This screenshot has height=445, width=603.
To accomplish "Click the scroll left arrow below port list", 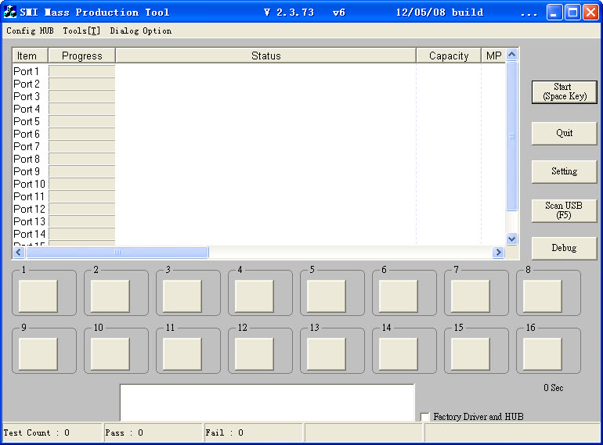I will point(19,253).
